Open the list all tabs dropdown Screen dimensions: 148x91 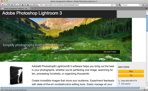click(x=146, y=8)
